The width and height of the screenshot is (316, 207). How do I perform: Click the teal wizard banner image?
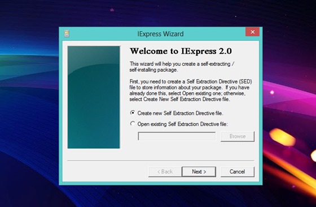tap(94, 97)
